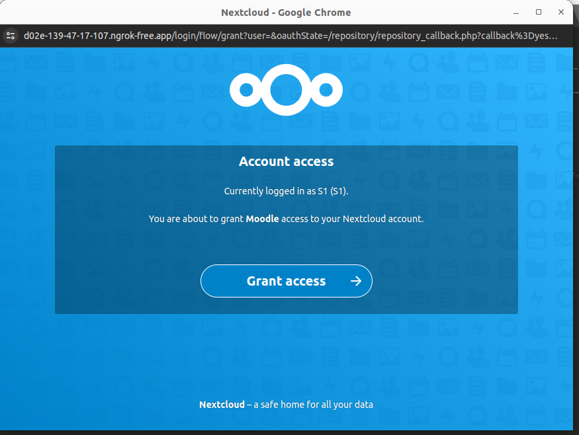Click '– a safe home for all your data' text
The height and width of the screenshot is (435, 579).
310,405
